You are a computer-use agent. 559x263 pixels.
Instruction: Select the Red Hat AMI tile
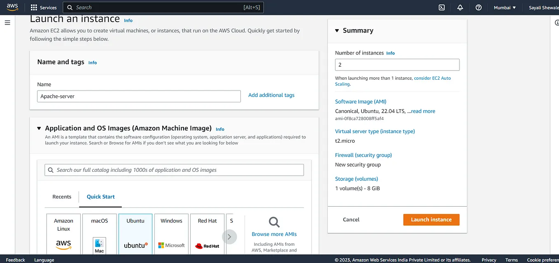(207, 233)
